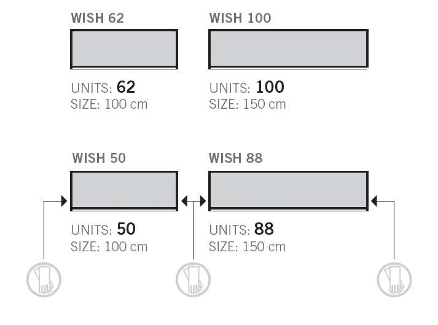
Task: Click the UNITS: 62 label
Action: click(x=103, y=87)
